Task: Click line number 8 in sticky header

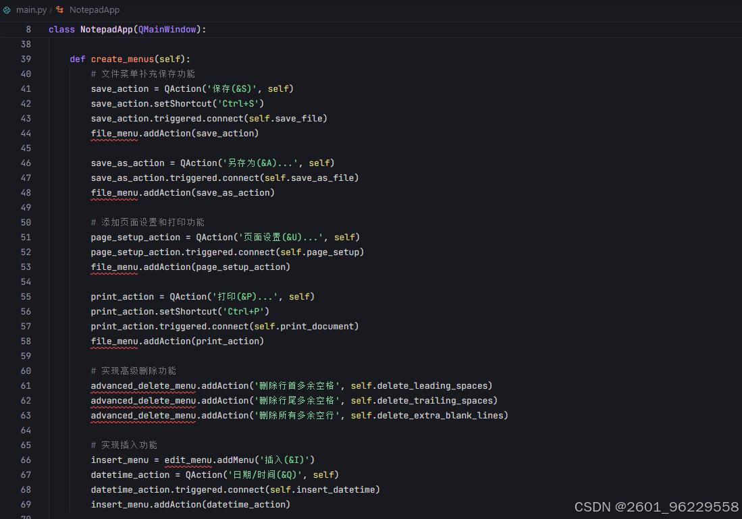Action: (x=28, y=29)
